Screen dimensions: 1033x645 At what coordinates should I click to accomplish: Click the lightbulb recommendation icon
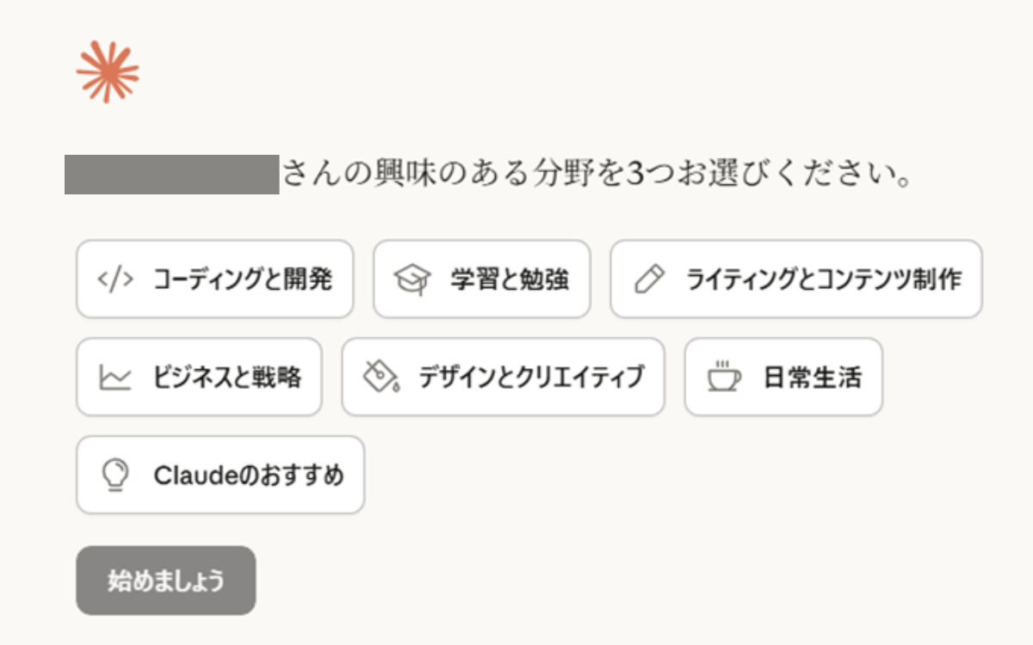coord(114,475)
